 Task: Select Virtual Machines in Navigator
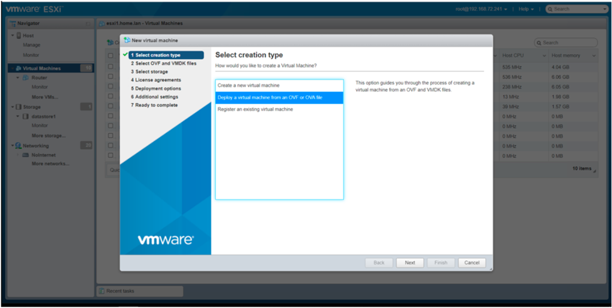coord(51,69)
